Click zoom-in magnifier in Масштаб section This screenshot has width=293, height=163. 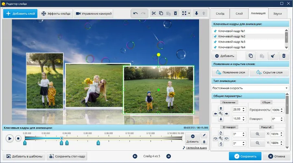click(x=257, y=134)
